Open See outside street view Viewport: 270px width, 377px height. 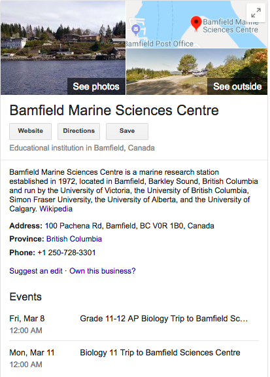[237, 86]
